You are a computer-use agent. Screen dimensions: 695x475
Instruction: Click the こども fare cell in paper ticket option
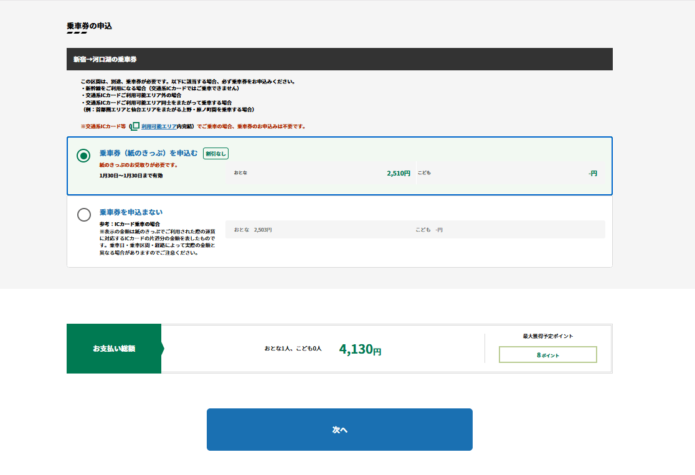511,173
